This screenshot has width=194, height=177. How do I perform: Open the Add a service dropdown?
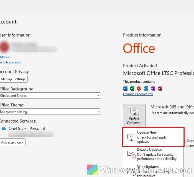pos(12,142)
